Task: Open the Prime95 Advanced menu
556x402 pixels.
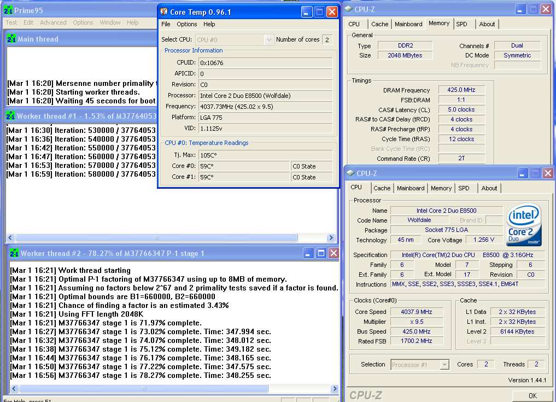Action: click(x=53, y=22)
